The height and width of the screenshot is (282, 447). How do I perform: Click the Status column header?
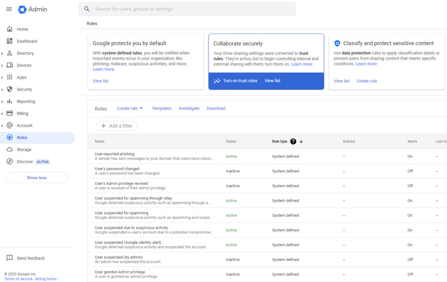coord(231,141)
